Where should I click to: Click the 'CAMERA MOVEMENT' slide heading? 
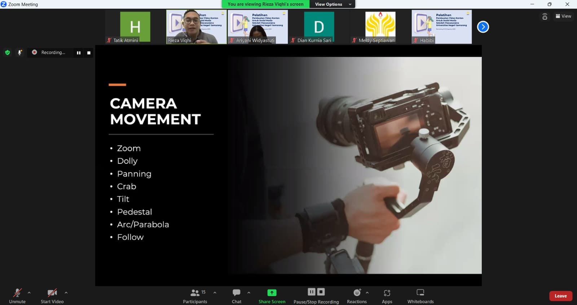pyautogui.click(x=155, y=111)
